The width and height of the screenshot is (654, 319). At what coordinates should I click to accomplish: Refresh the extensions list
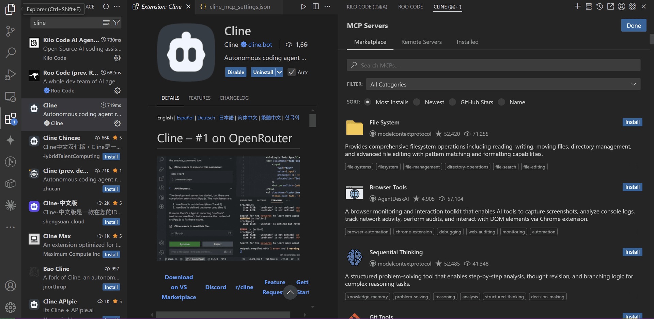click(x=106, y=6)
